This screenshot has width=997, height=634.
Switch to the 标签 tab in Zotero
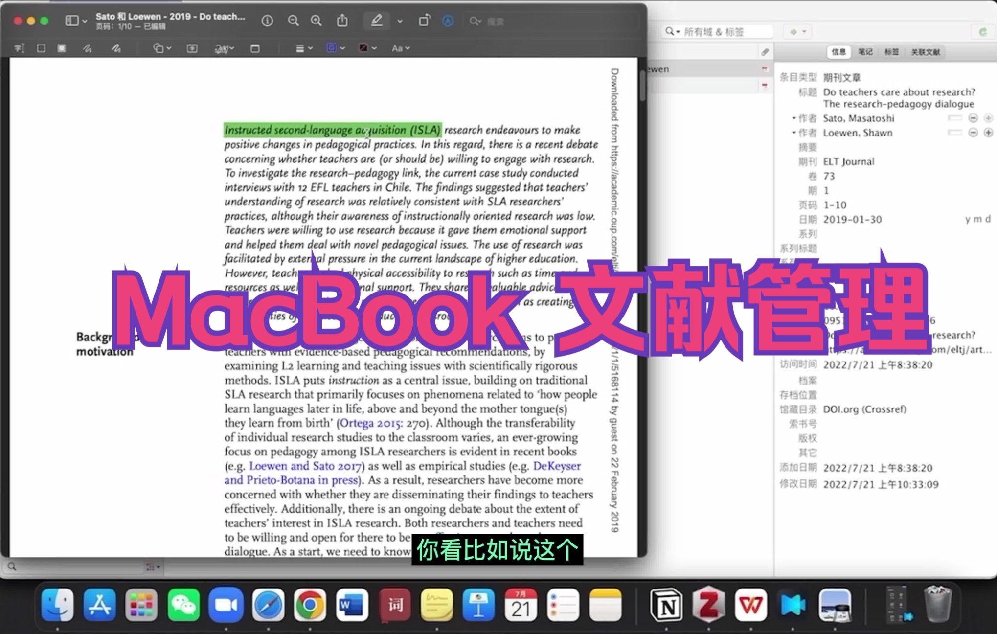click(891, 52)
